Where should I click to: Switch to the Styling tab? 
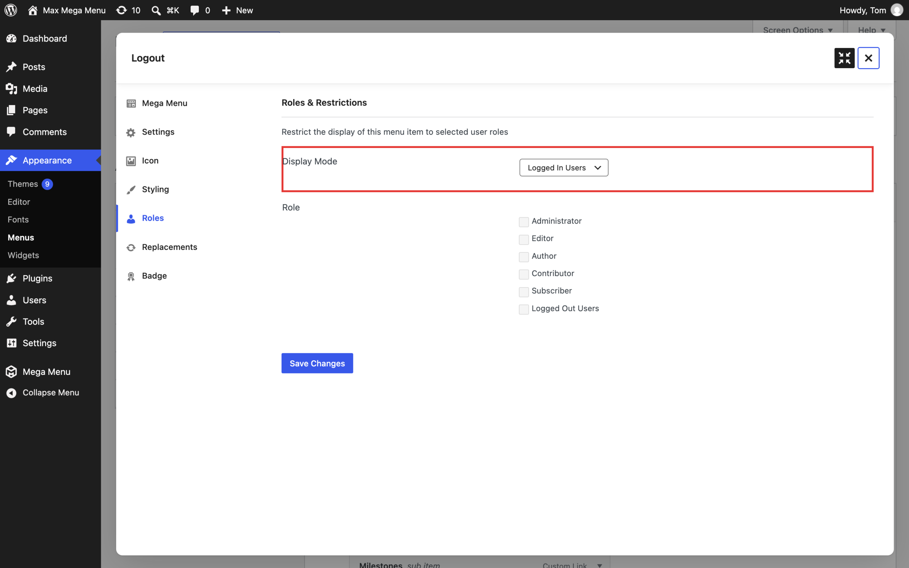point(156,189)
